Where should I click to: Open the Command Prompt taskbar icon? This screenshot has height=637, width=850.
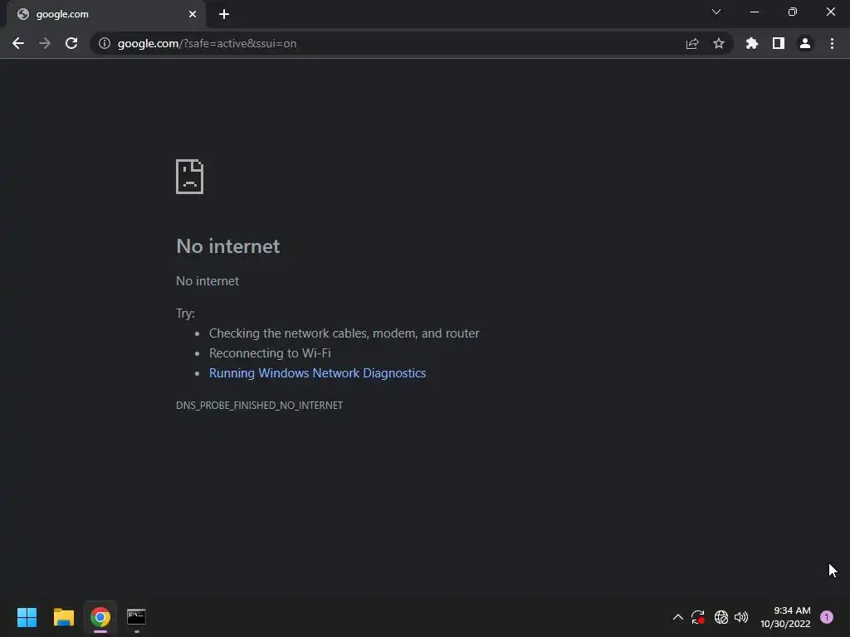136,617
